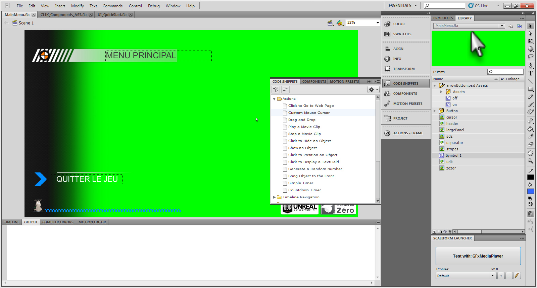
Task: Click the Copy to clipboard snippet icon
Action: (285, 89)
